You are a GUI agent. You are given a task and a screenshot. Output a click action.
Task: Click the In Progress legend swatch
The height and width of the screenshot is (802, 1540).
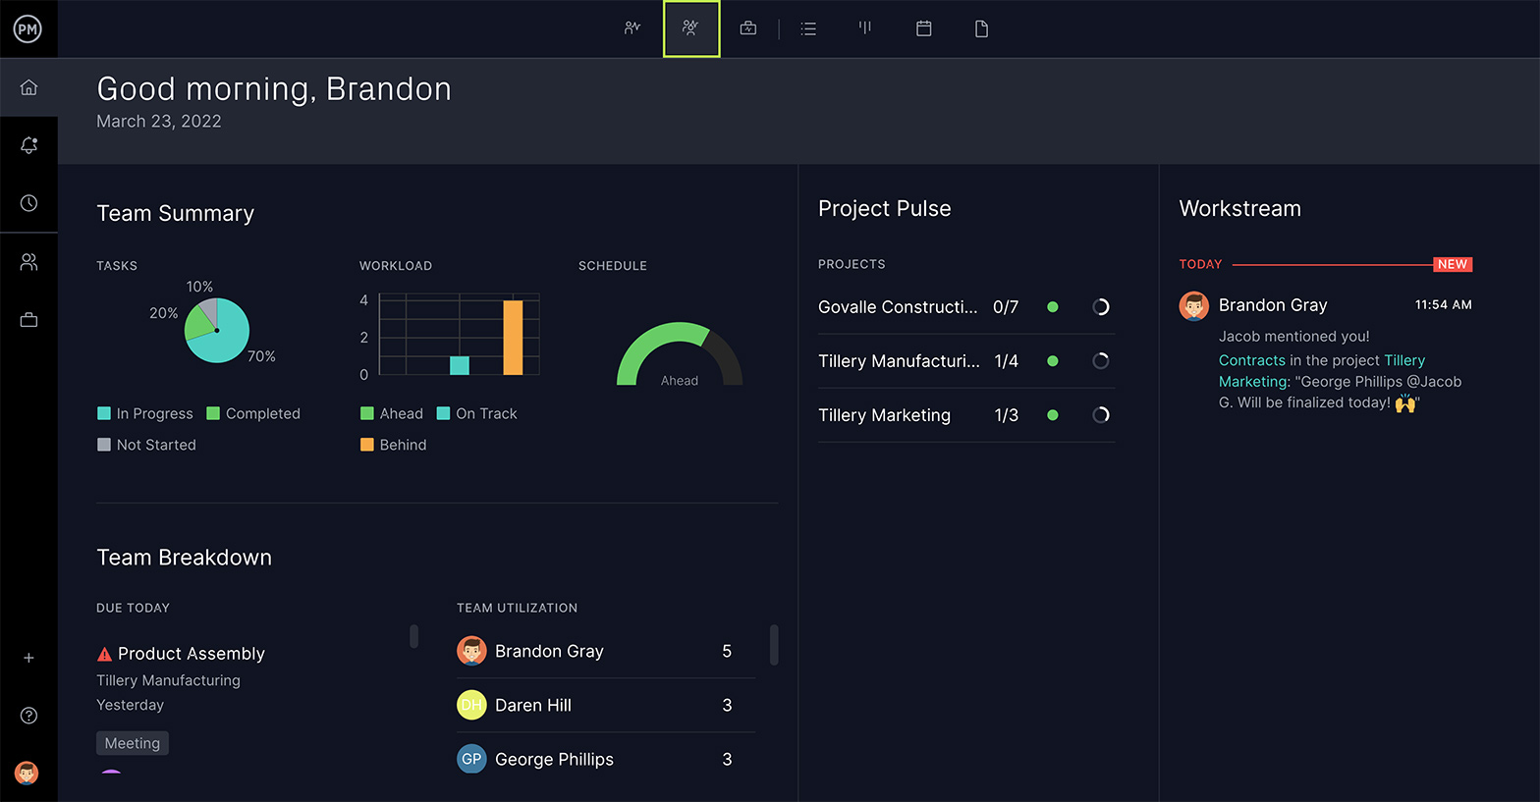(104, 413)
